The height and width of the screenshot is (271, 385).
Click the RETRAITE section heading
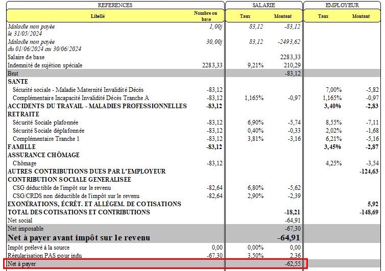[x=23, y=114]
